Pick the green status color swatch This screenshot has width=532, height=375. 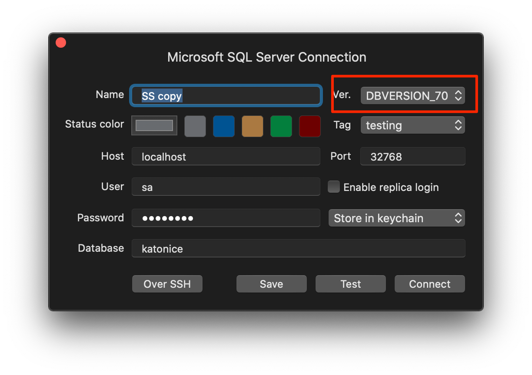pos(281,126)
